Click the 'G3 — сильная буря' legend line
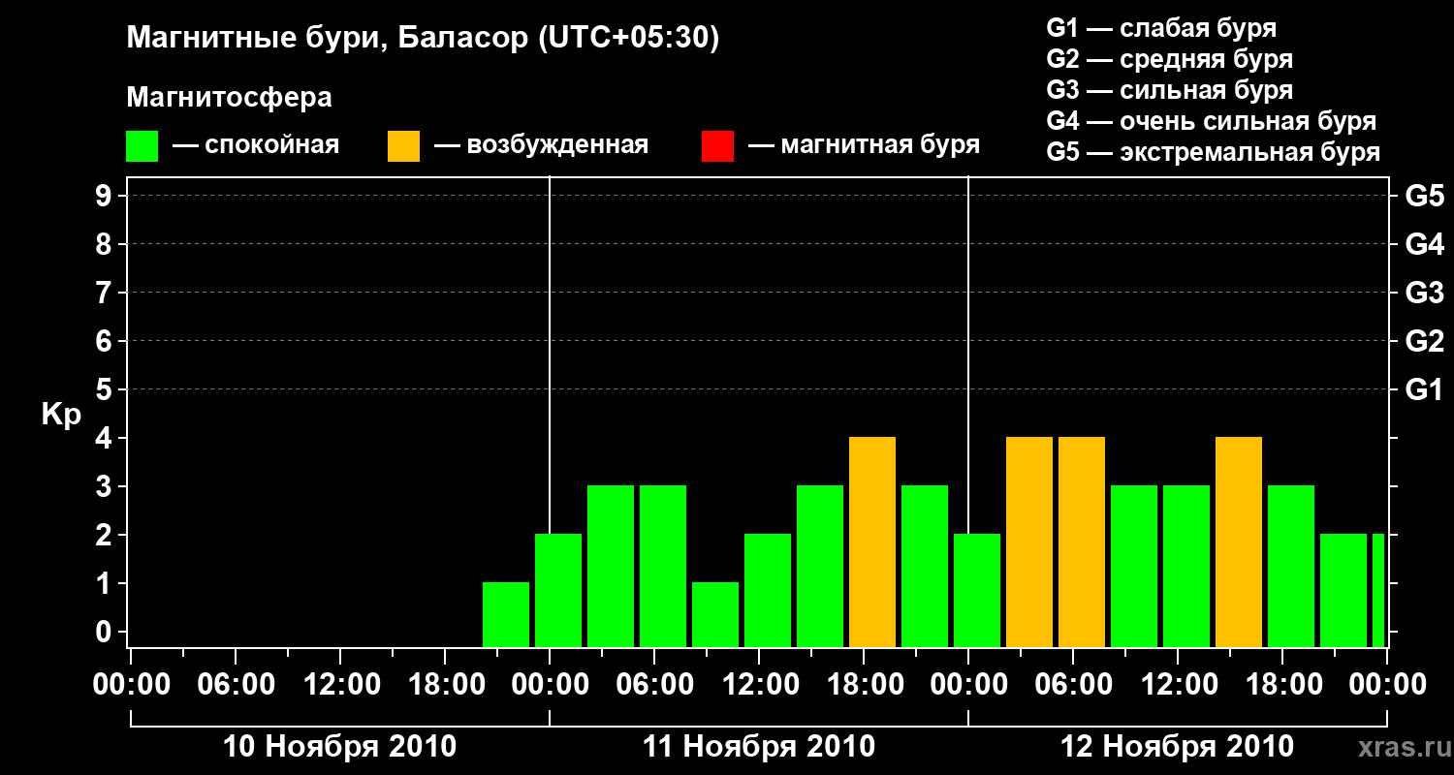 coord(1170,90)
